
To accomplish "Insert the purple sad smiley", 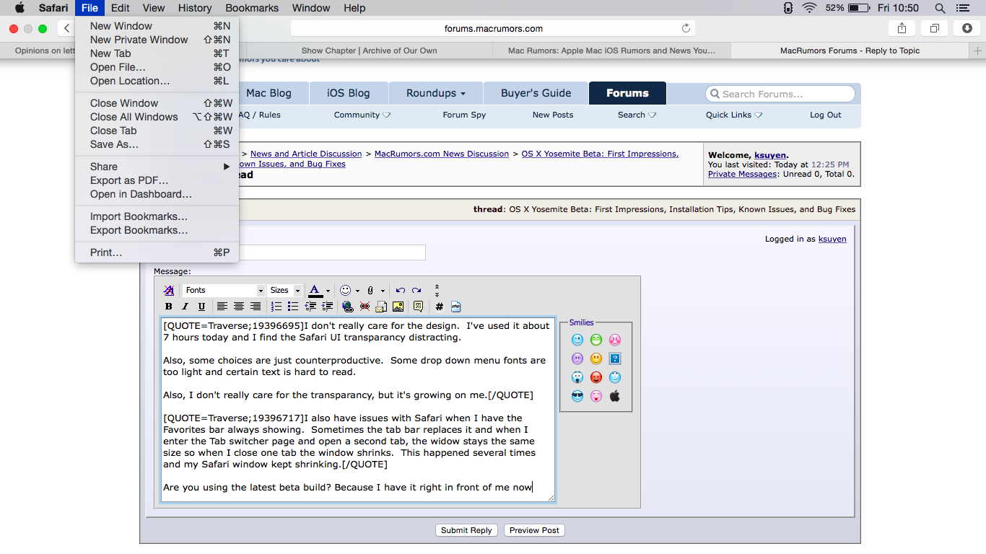I will click(x=577, y=359).
